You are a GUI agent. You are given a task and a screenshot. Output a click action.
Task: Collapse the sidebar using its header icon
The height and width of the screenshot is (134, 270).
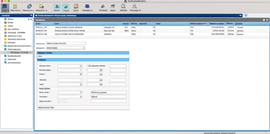click(x=31, y=15)
